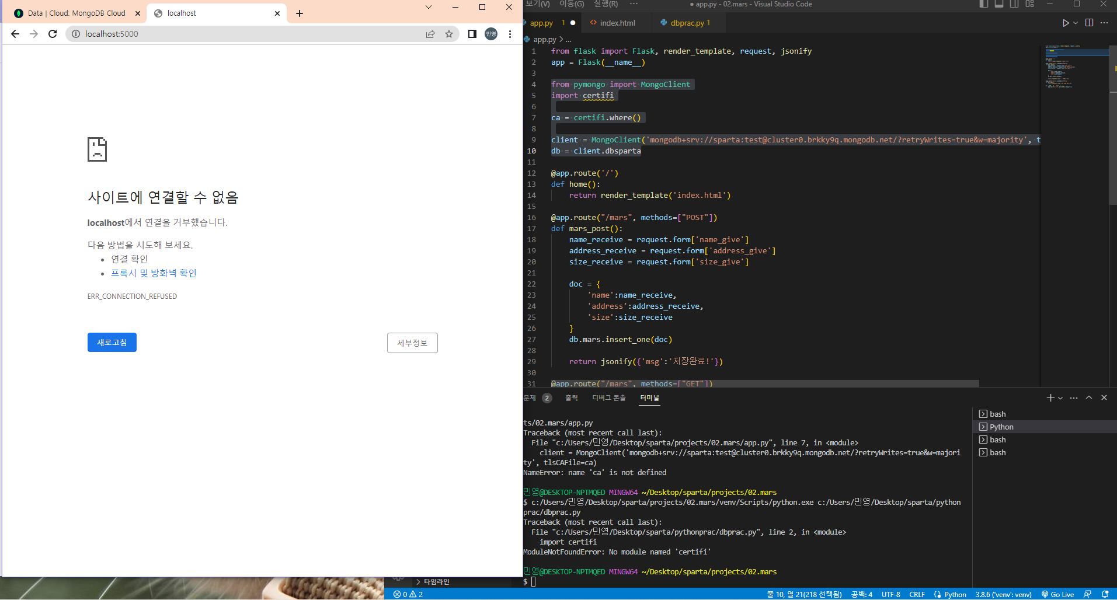Select the Python terminal entry
Screen dimensions: 1117x600
1045,427
